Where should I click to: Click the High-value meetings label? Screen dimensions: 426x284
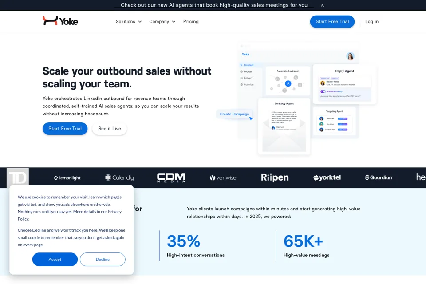tap(307, 255)
